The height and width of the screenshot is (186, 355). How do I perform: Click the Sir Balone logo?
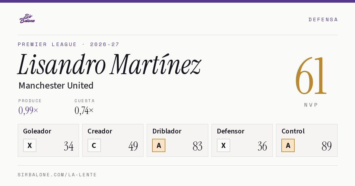27,19
